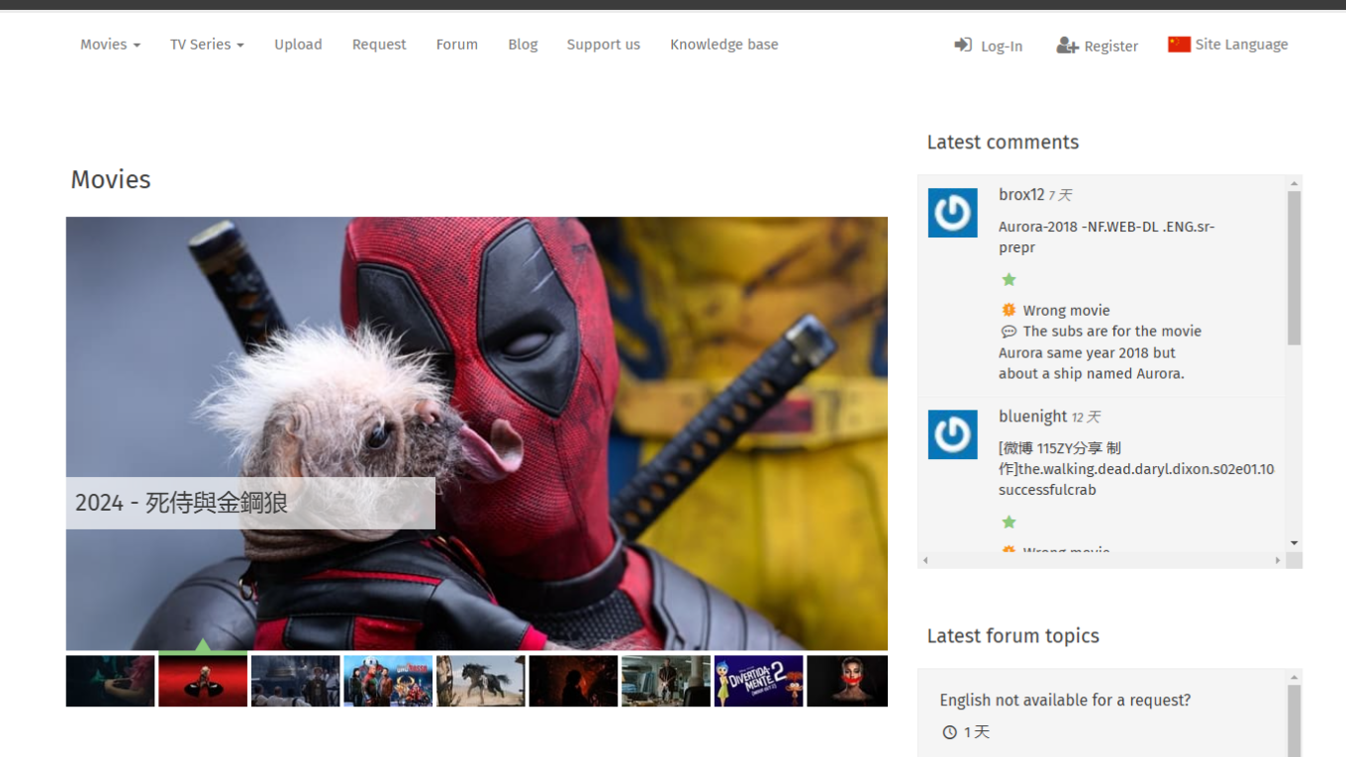Select the dark red silhouette thumbnail
This screenshot has width=1346, height=757.
(573, 681)
